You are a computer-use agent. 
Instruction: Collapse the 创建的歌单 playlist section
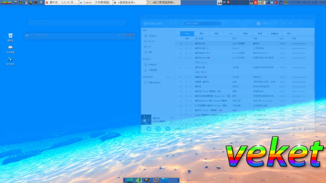coord(171,77)
